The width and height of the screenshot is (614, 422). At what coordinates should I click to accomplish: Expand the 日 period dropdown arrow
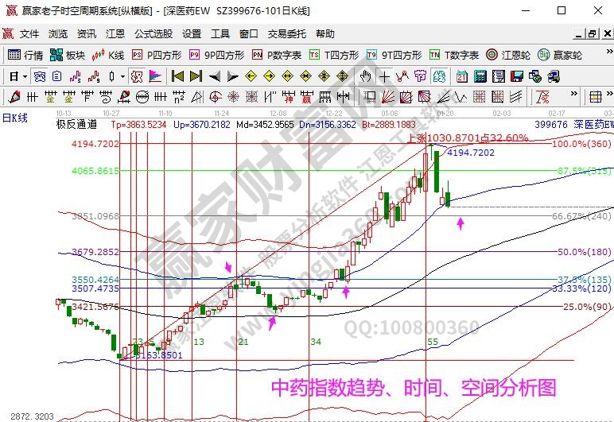tap(25, 77)
